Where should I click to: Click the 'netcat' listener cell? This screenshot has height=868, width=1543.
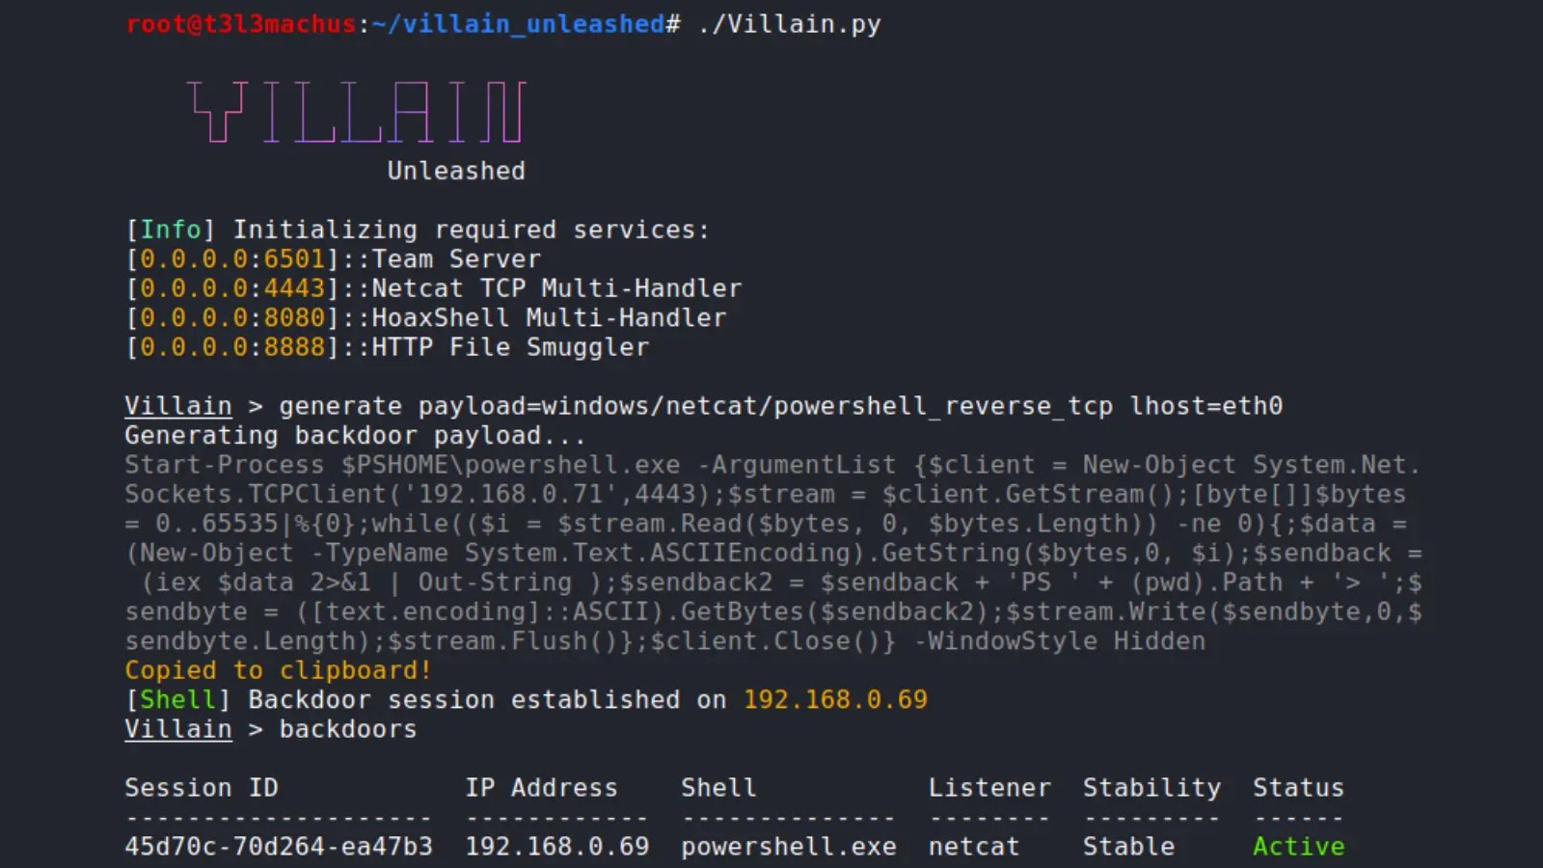[x=973, y=847]
